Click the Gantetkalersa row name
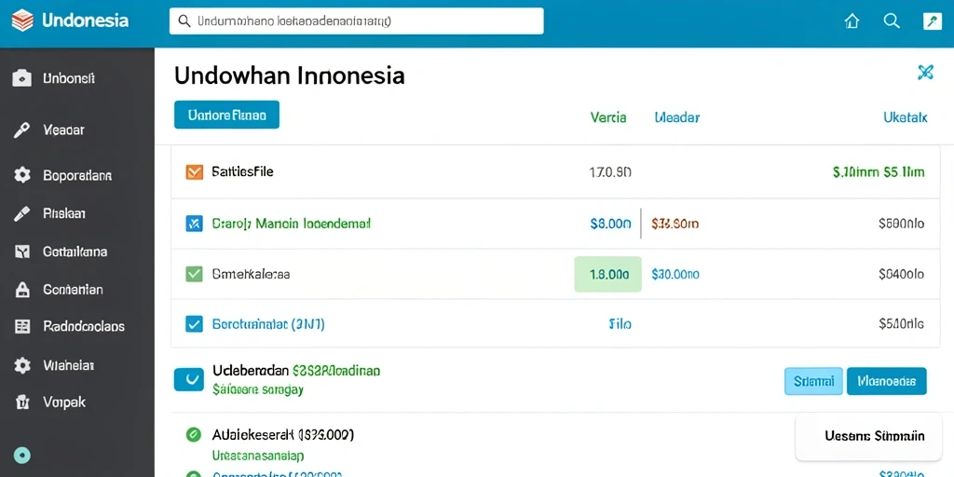This screenshot has height=477, width=954. (251, 275)
